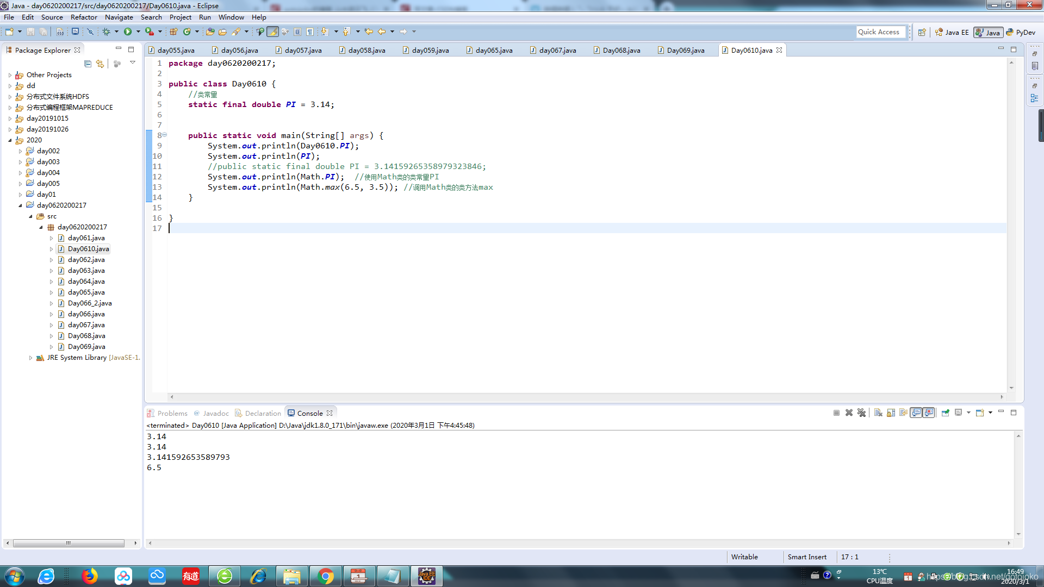Toggle Word Wrap in Console
The width and height of the screenshot is (1044, 587).
click(903, 413)
